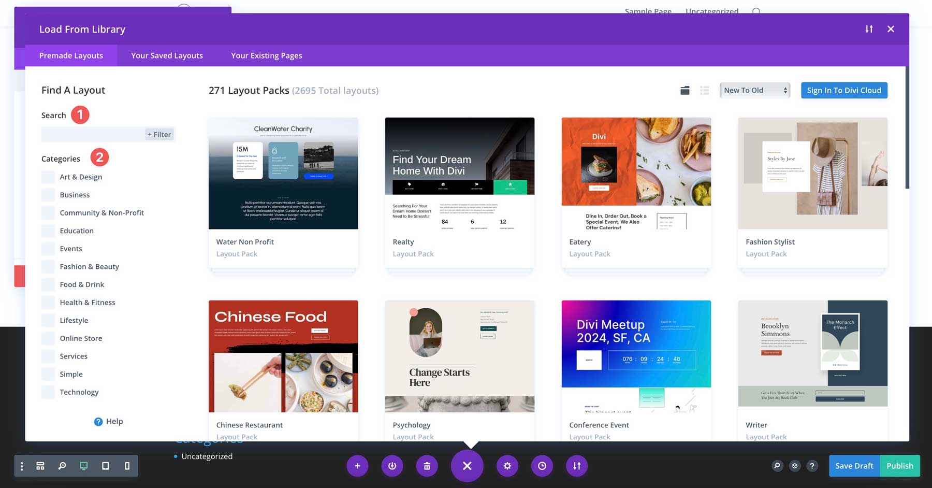The width and height of the screenshot is (932, 488).
Task: Open the Fashion Stylist layout pack thumbnail
Action: click(x=813, y=174)
